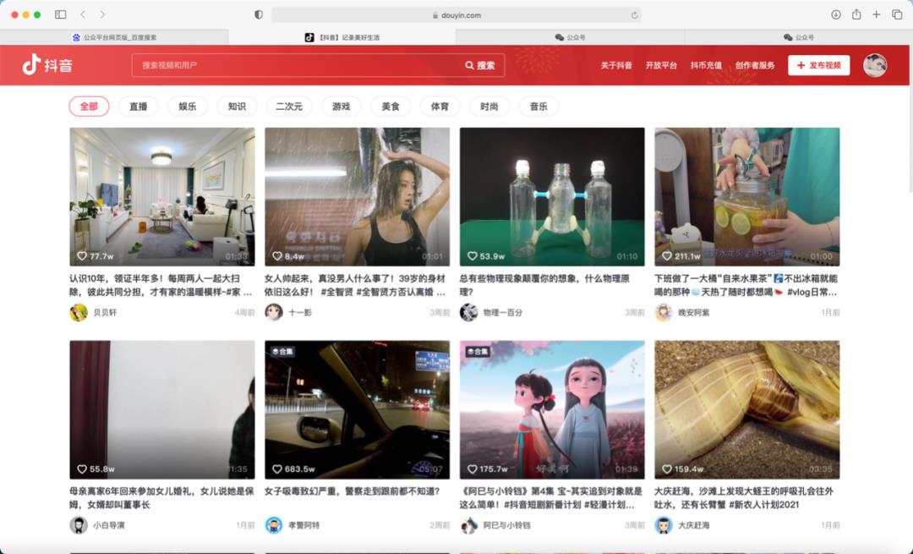
Task: Select the 美食 category tab
Action: click(391, 106)
